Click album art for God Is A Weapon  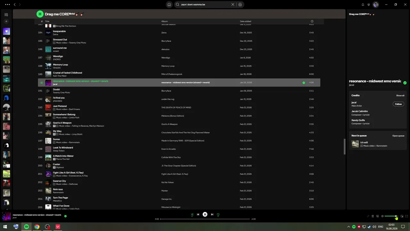(48, 124)
